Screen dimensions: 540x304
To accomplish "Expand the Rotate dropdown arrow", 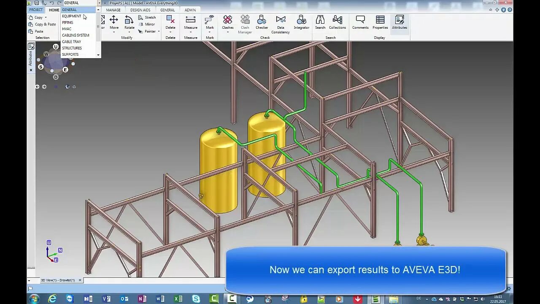I will coord(129,32).
